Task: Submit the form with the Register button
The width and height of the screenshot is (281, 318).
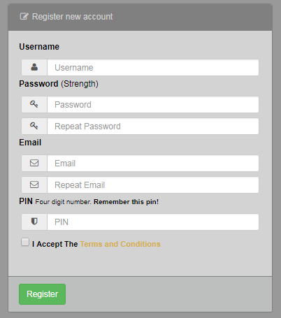Action: 42,294
